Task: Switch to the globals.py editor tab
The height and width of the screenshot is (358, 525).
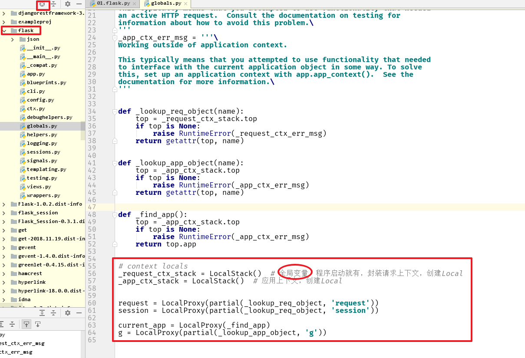Action: point(166,3)
